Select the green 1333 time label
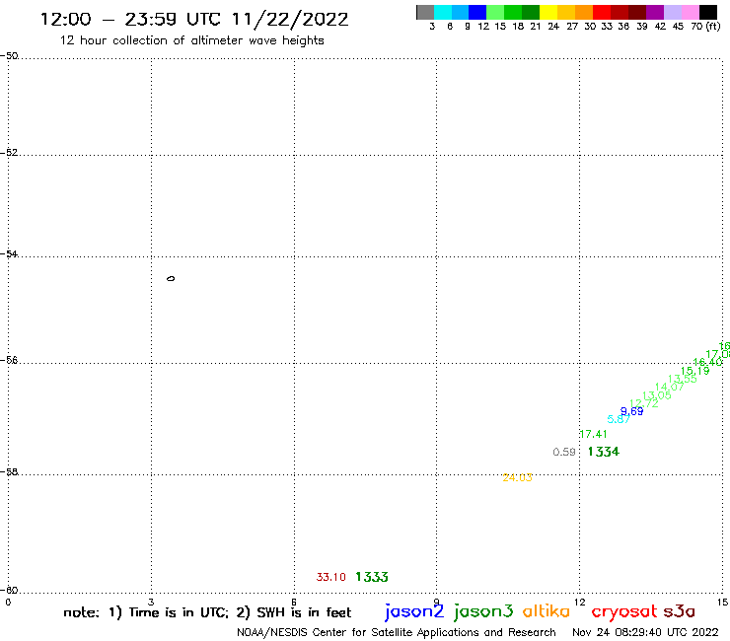Screen dimensions: 730x641 (372, 577)
